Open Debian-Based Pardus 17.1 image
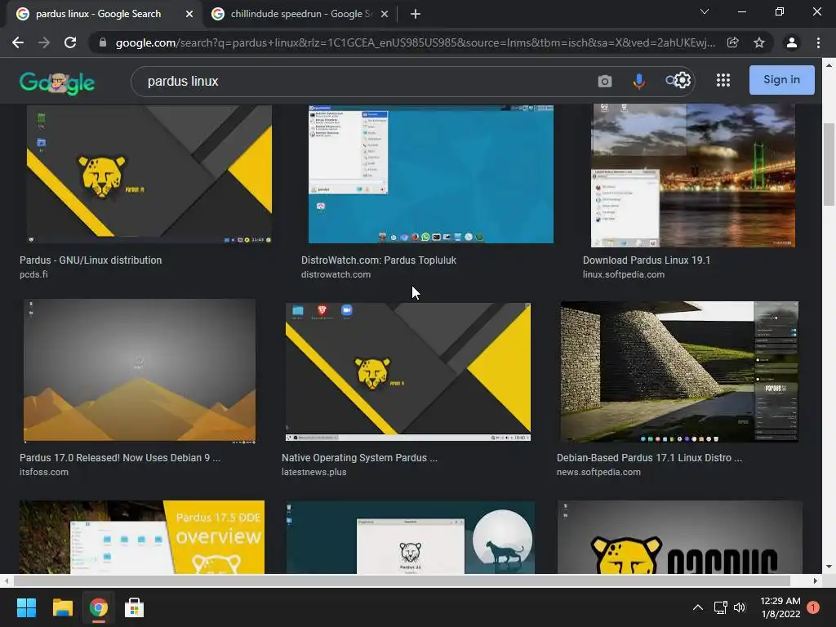This screenshot has width=836, height=627. click(x=679, y=371)
